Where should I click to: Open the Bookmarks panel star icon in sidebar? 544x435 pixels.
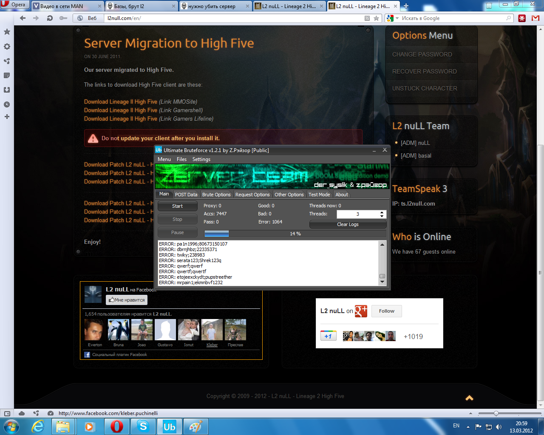7,32
